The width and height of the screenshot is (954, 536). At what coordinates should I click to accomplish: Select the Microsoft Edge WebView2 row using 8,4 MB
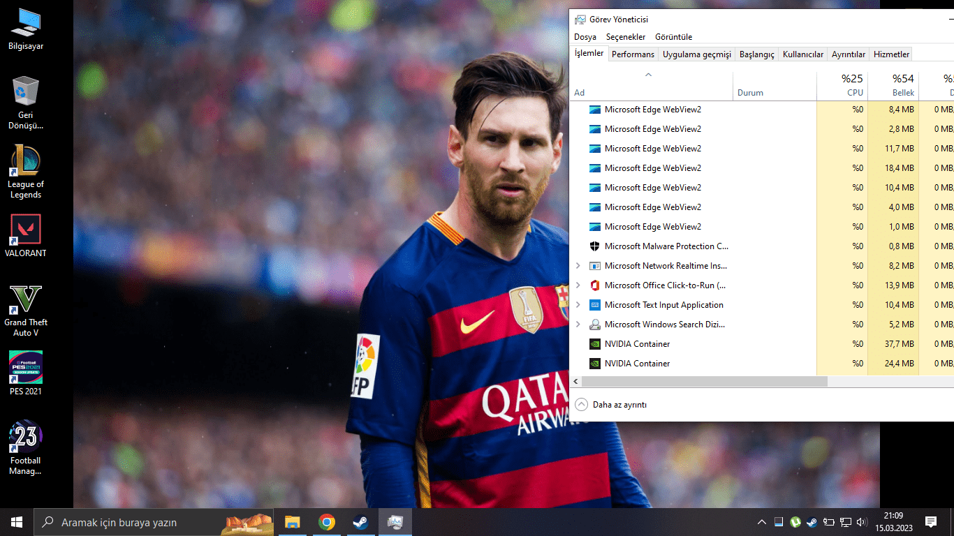coord(762,110)
